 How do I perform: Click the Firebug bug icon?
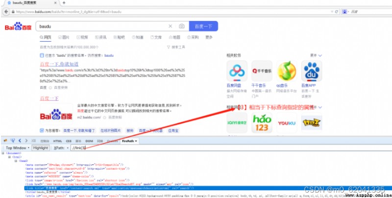point(5,141)
